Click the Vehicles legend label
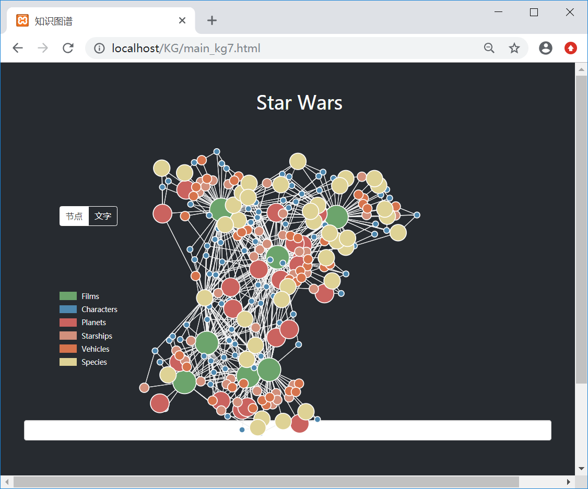The width and height of the screenshot is (588, 489). point(95,349)
